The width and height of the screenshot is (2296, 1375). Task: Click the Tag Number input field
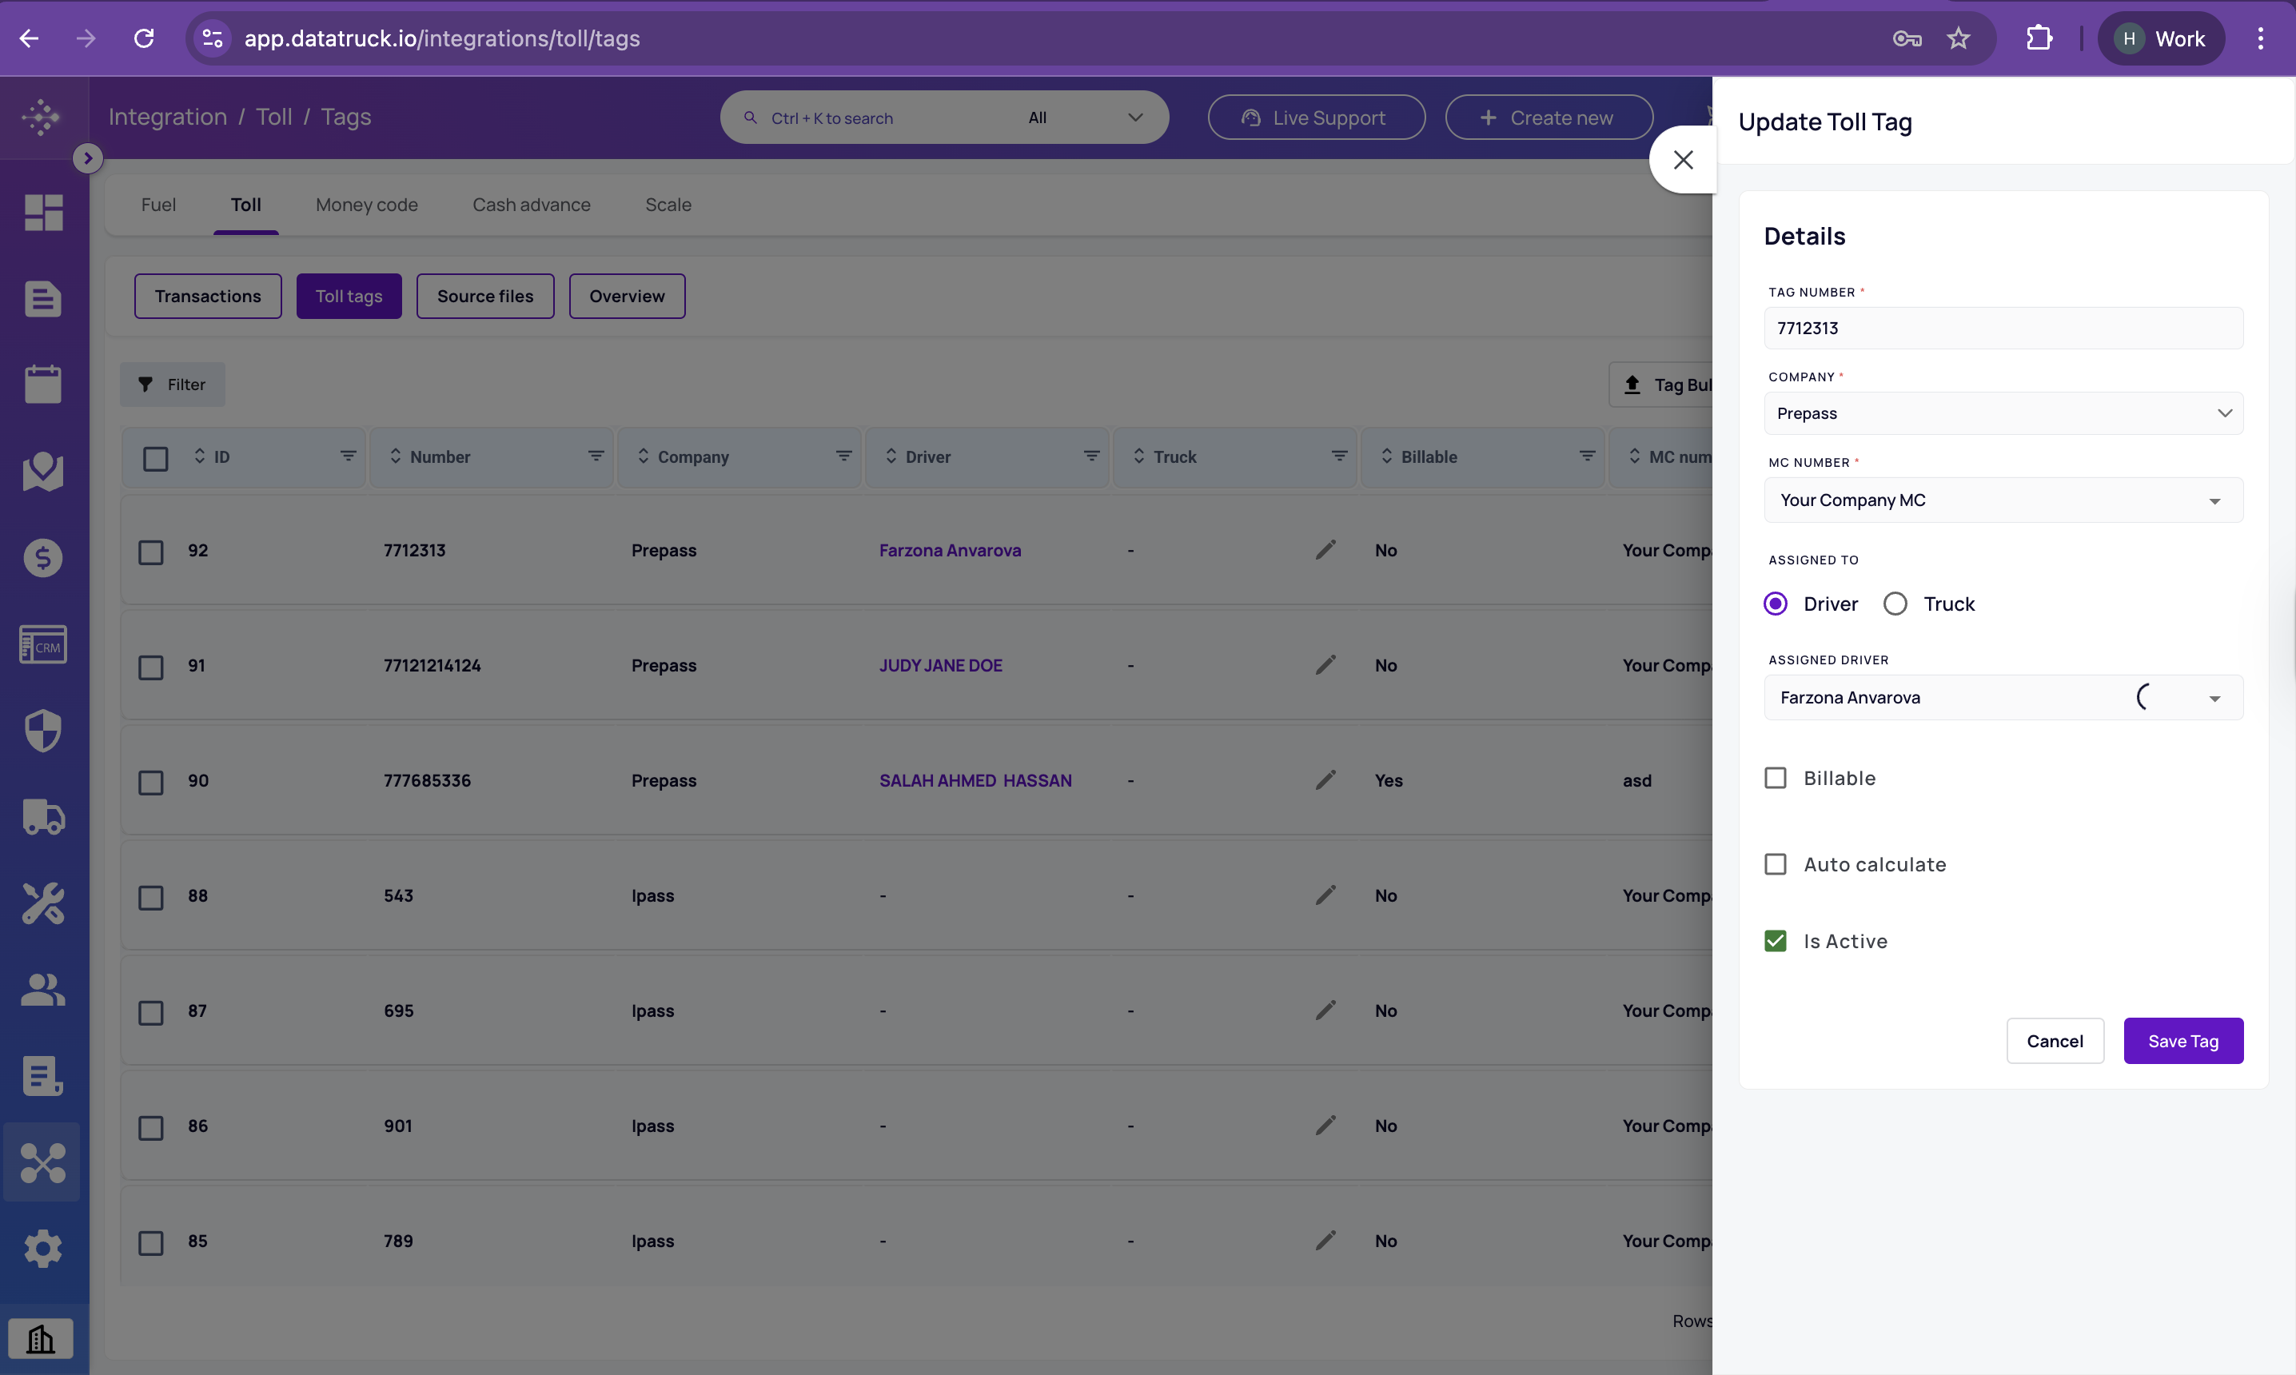2003,328
